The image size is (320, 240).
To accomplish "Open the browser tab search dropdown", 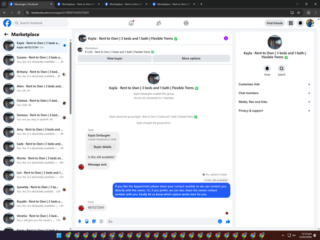I will pos(4,4).
